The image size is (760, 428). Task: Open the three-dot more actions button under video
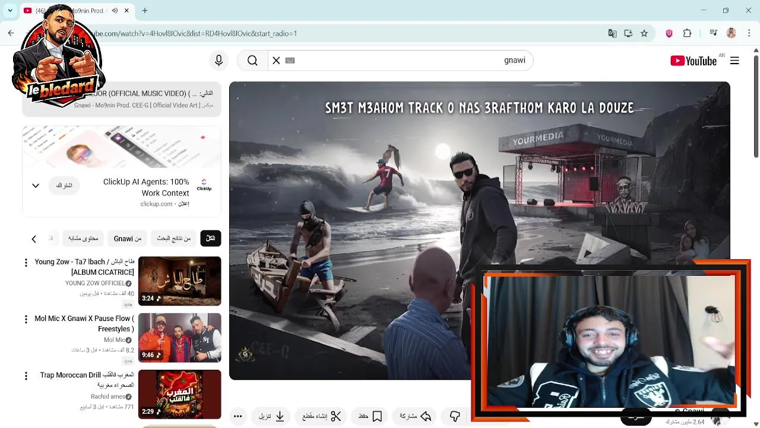(x=237, y=416)
